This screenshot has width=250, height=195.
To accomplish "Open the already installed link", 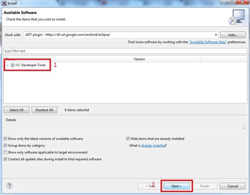I will [153, 145].
